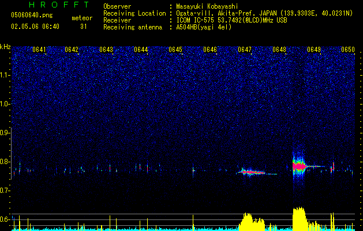This screenshot has width=363, height=231.
Task: Click the meteor count 31
Action: click(84, 27)
